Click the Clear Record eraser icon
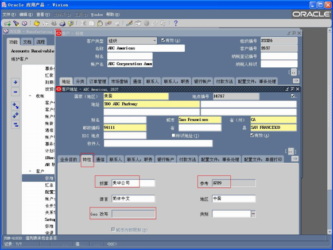Screen dimensions: 333x250 (109, 23)
